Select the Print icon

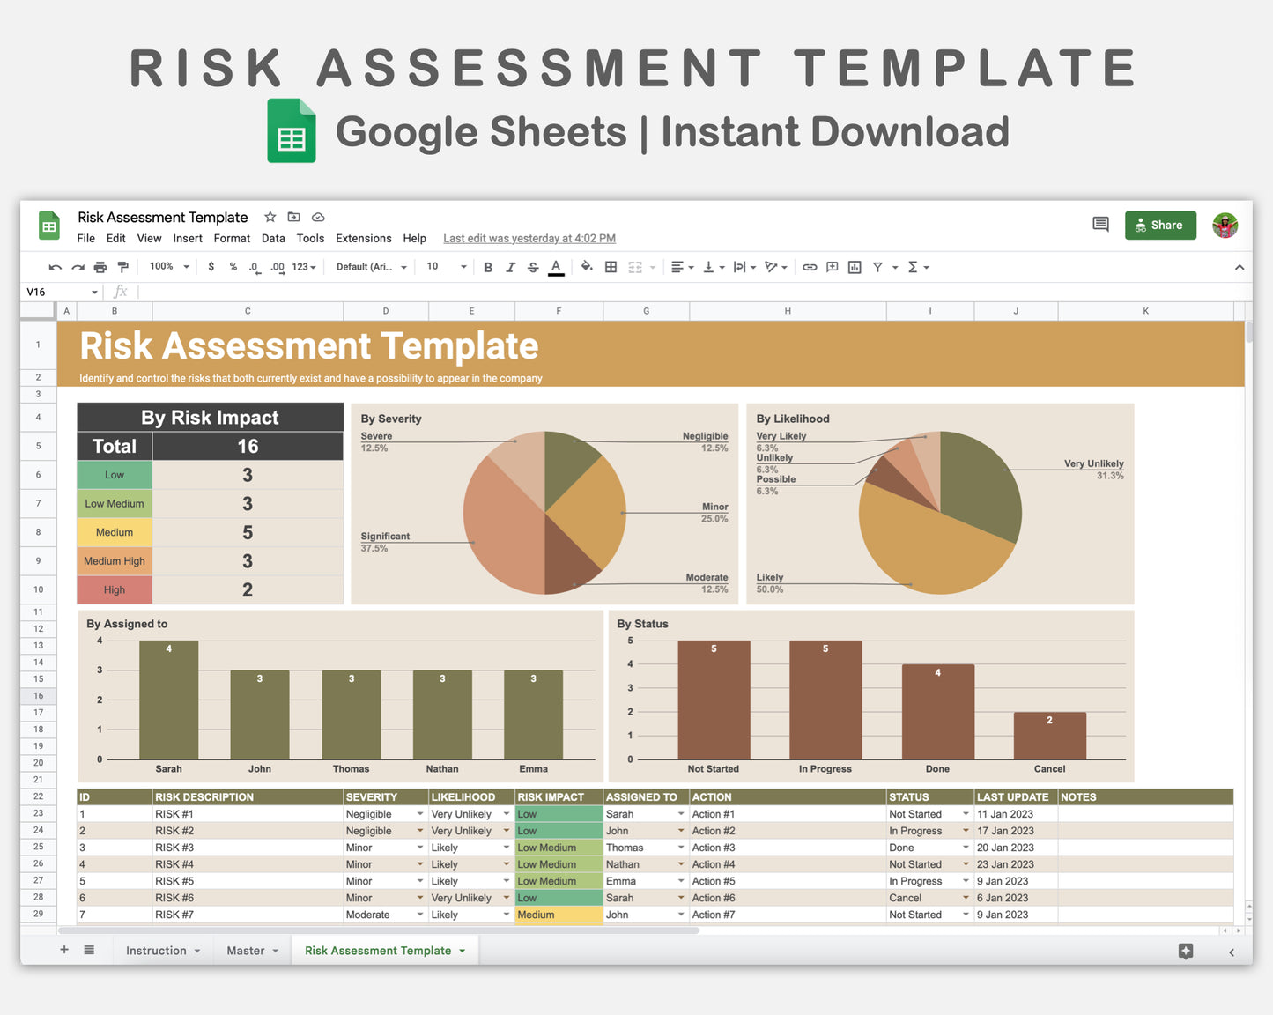[x=100, y=267]
